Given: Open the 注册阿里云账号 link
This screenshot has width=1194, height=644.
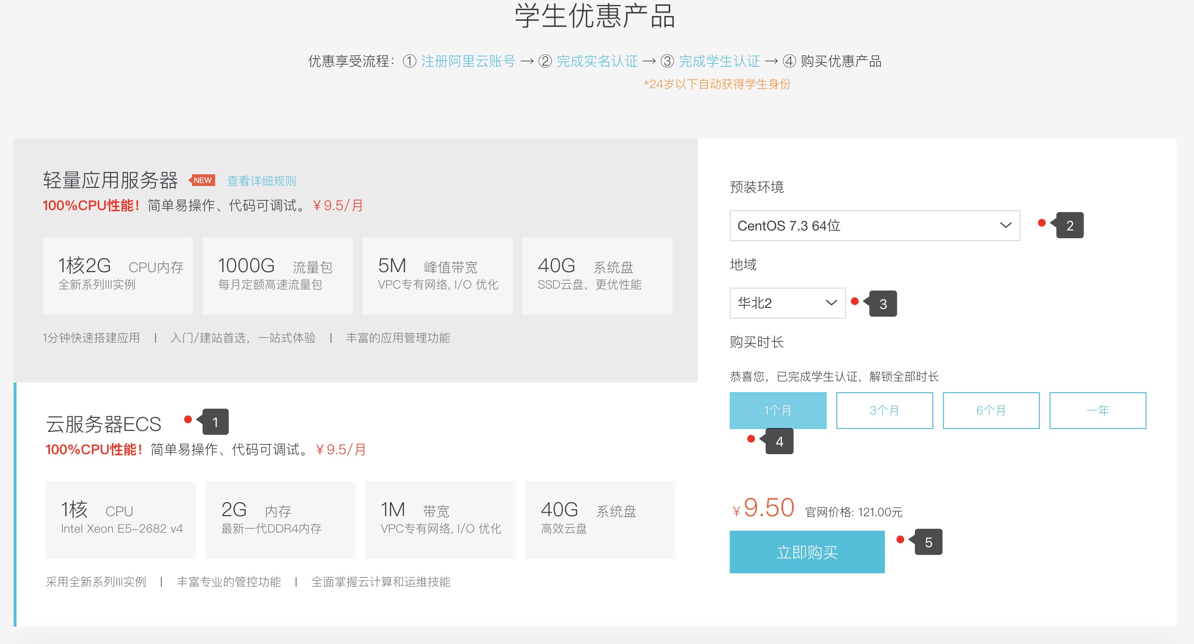Looking at the screenshot, I should [x=468, y=61].
